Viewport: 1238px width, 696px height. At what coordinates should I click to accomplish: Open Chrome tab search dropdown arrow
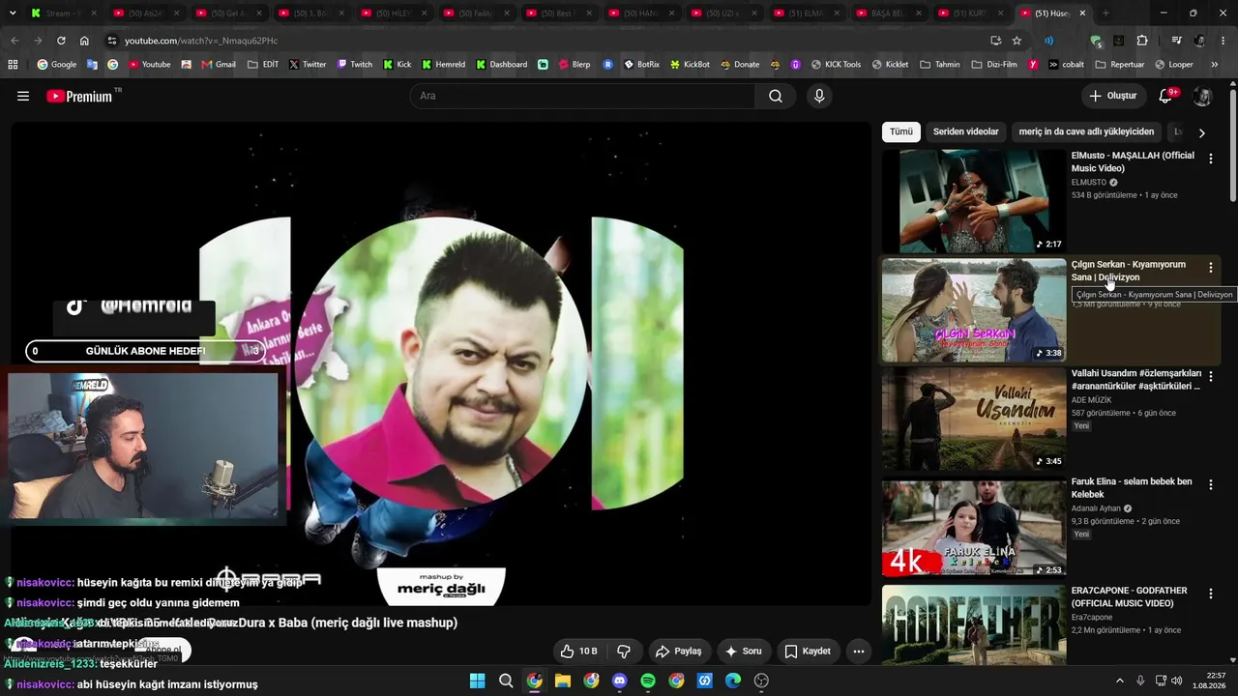pyautogui.click(x=13, y=14)
